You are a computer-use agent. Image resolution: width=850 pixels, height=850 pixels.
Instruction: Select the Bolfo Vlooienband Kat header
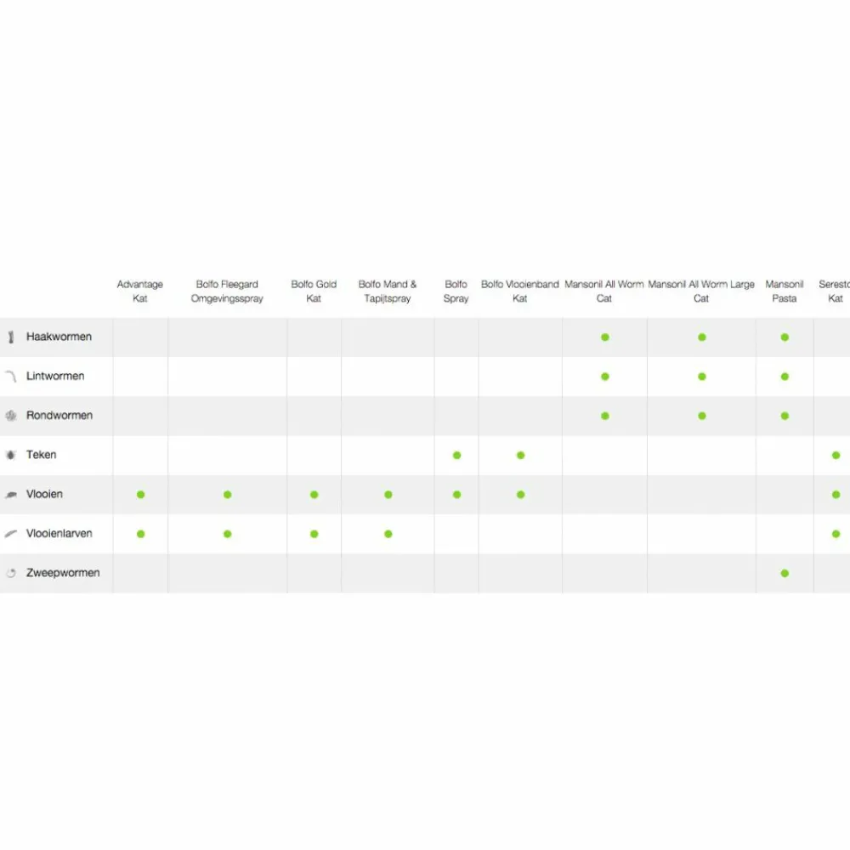click(x=520, y=292)
